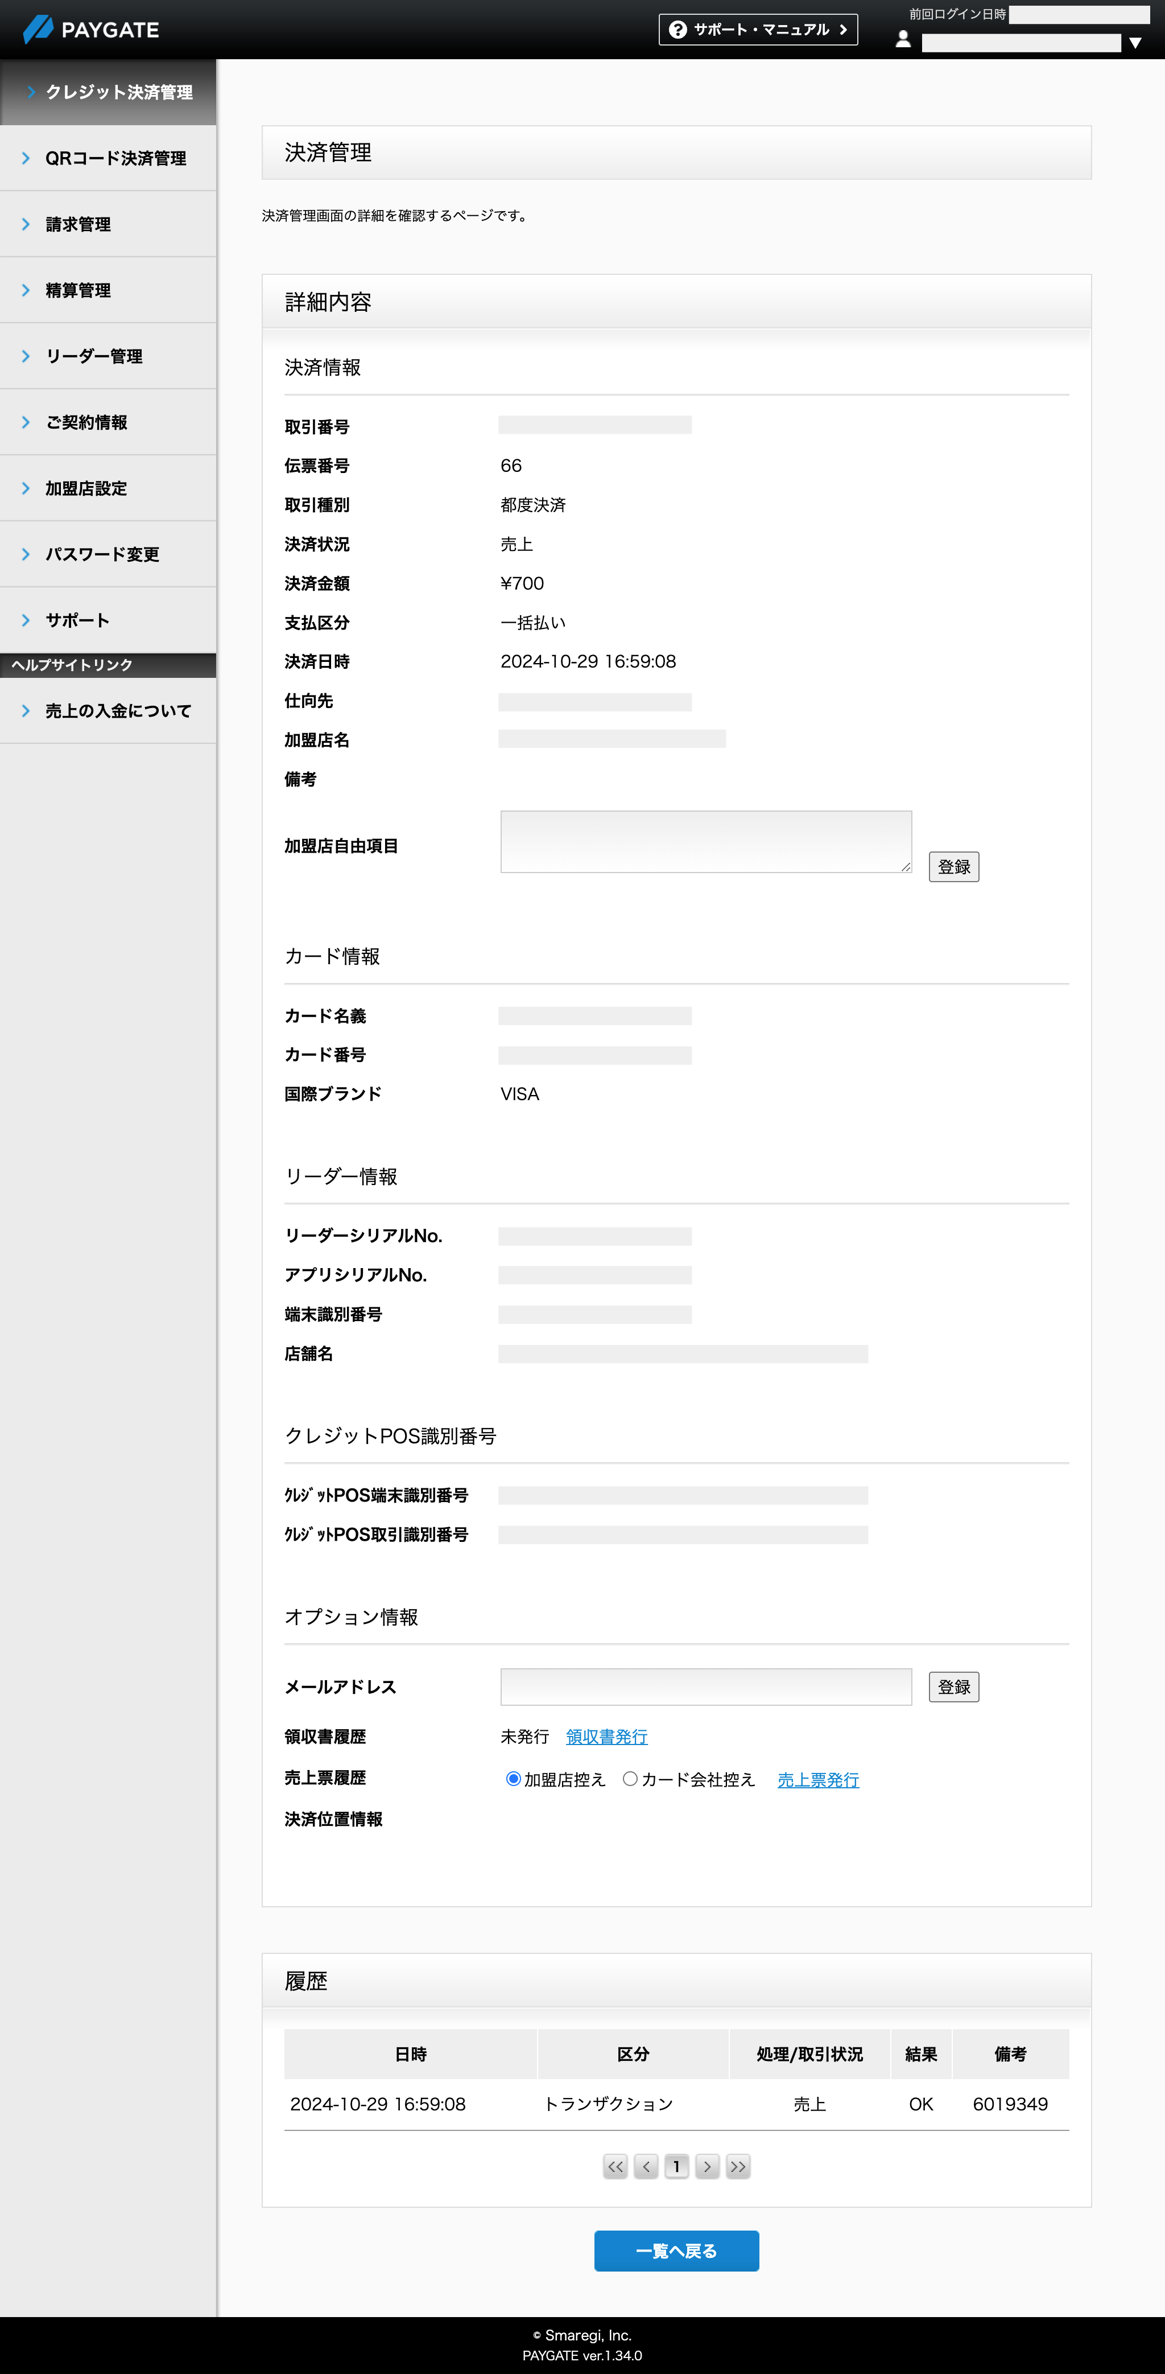The width and height of the screenshot is (1165, 2374).
Task: Click the 伝票番号 value 66
Action: tap(511, 466)
